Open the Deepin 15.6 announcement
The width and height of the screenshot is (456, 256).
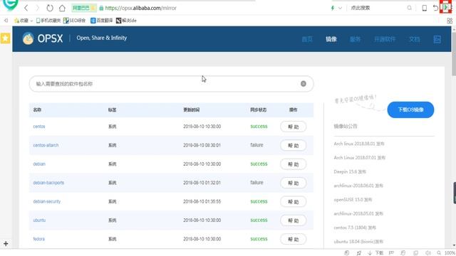(x=350, y=171)
